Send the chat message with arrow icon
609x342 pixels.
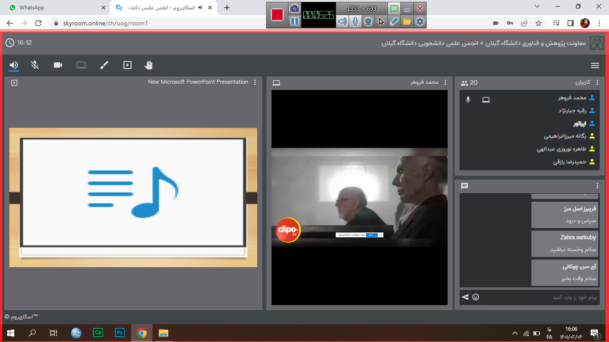click(465, 297)
